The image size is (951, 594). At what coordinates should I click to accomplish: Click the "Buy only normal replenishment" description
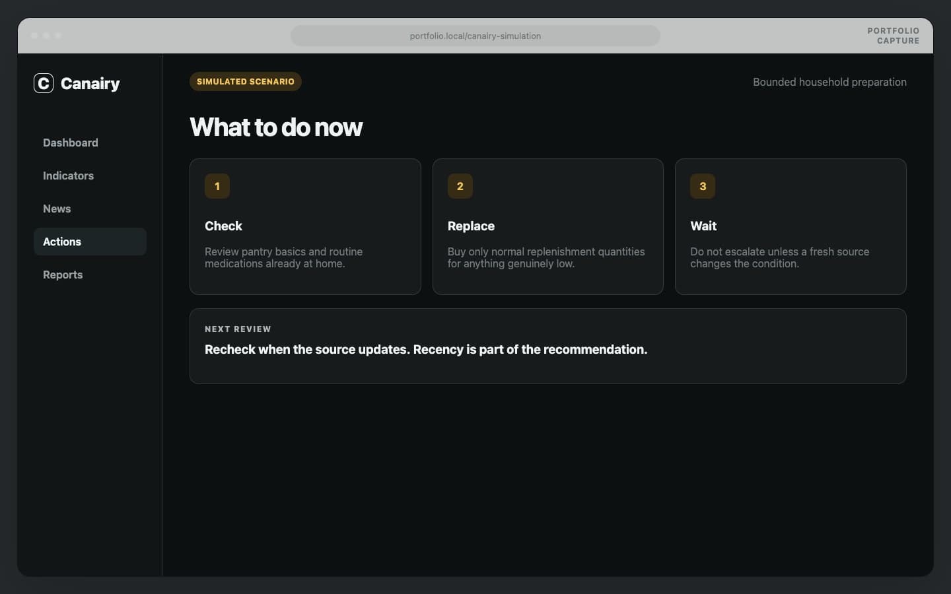point(546,257)
